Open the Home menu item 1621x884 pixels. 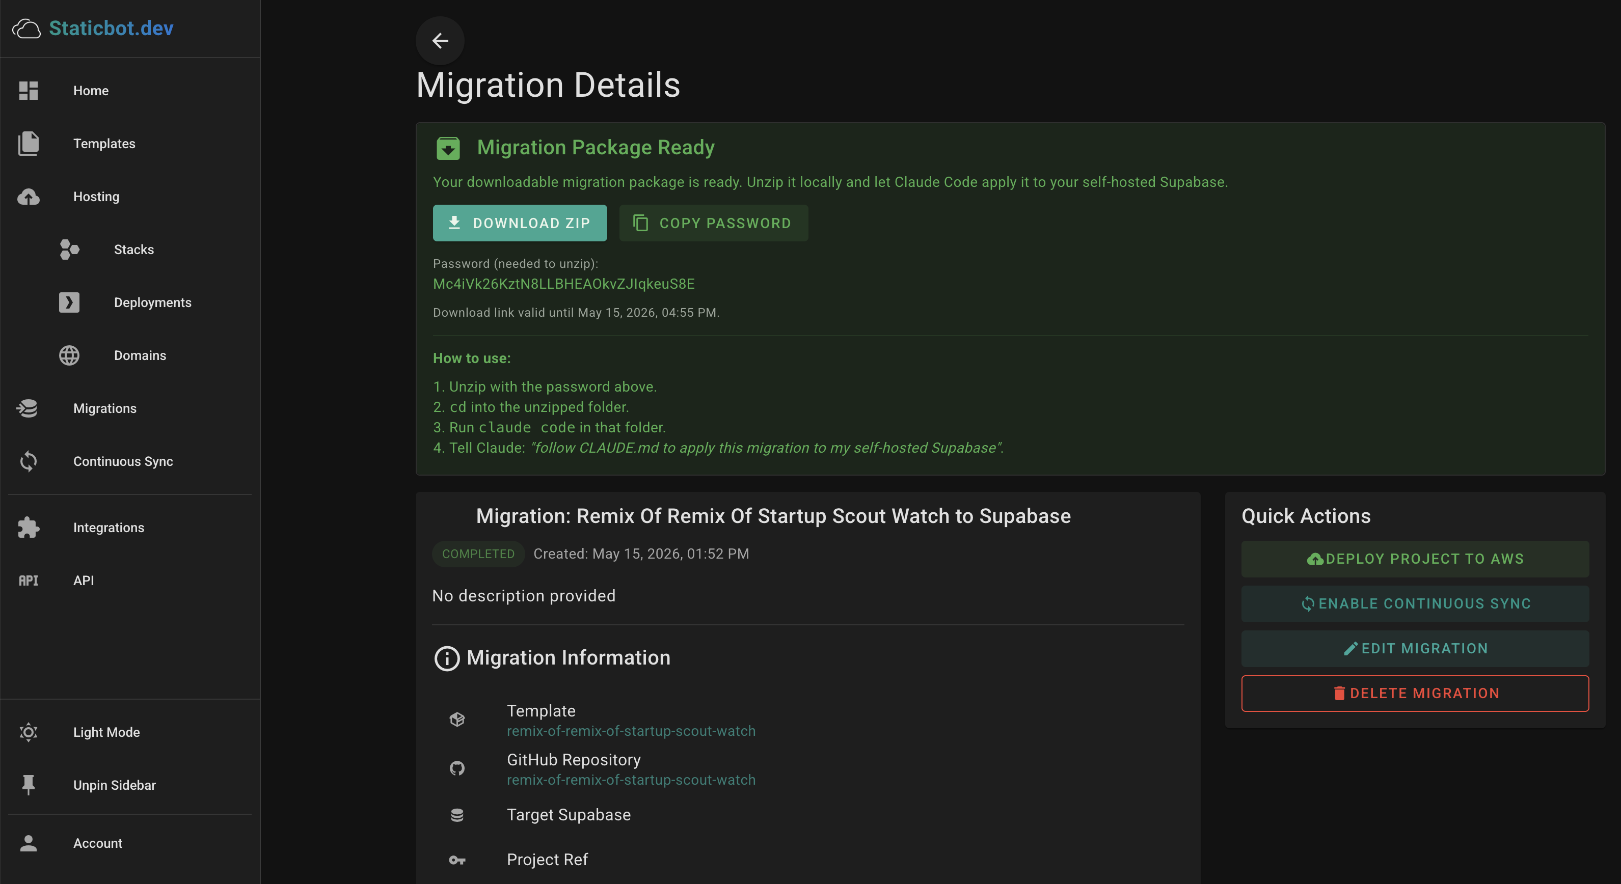[91, 91]
